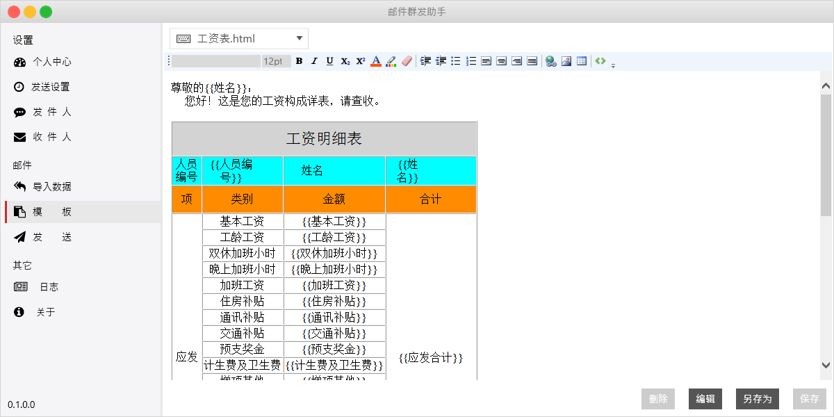Viewport: 834px width, 417px height.
Task: Open the 工资表.html template dropdown
Action: [239, 39]
